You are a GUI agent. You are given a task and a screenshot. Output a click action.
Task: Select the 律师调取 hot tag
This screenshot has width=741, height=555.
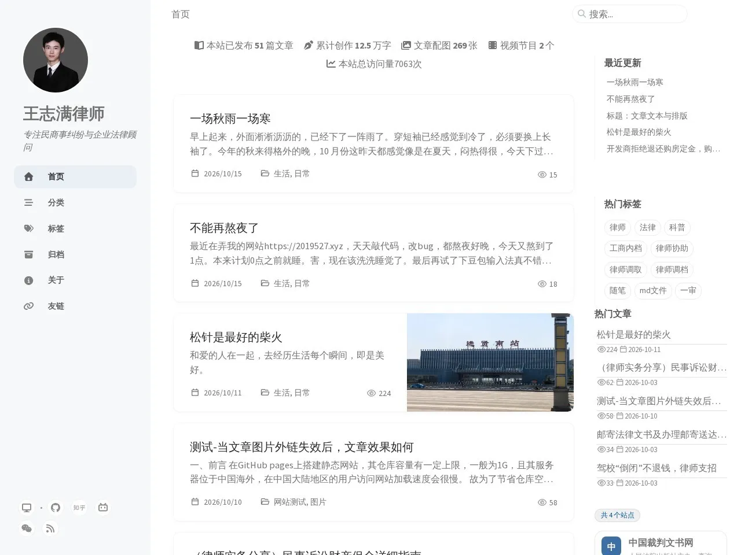point(626,269)
